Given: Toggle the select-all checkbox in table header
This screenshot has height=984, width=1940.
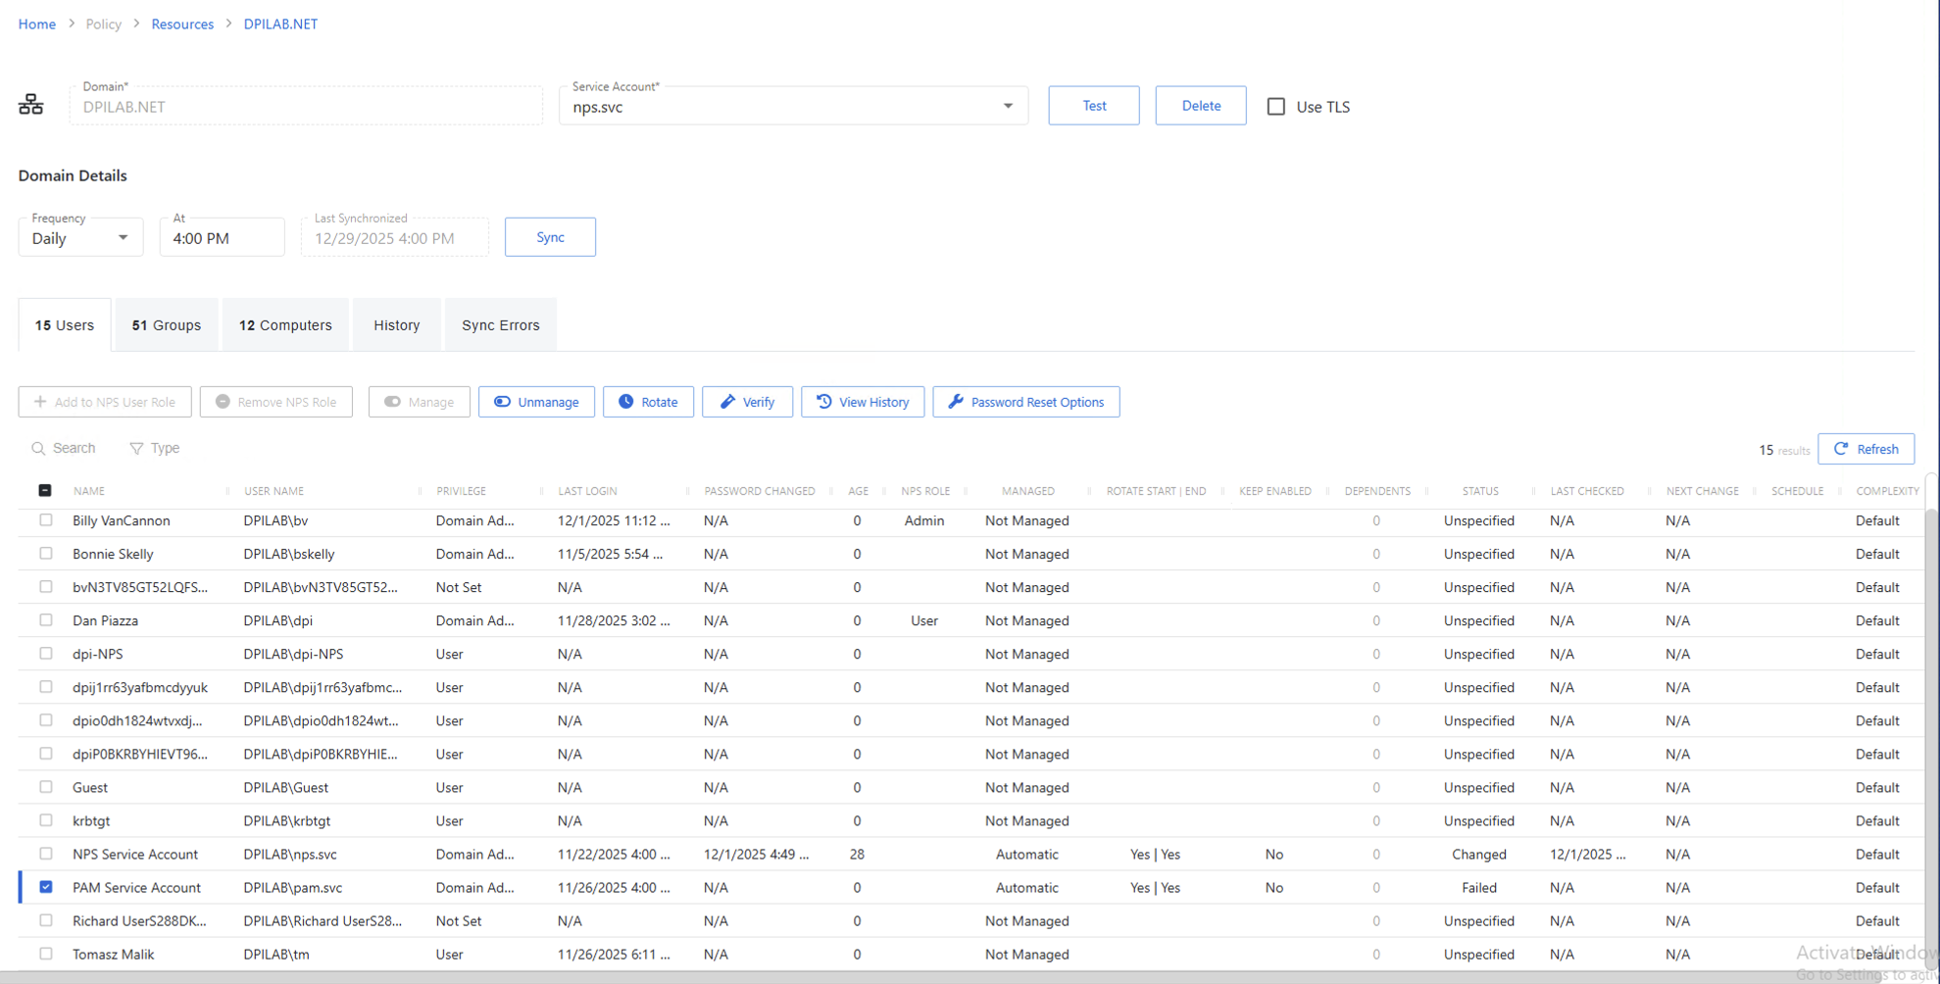Looking at the screenshot, I should [x=46, y=488].
